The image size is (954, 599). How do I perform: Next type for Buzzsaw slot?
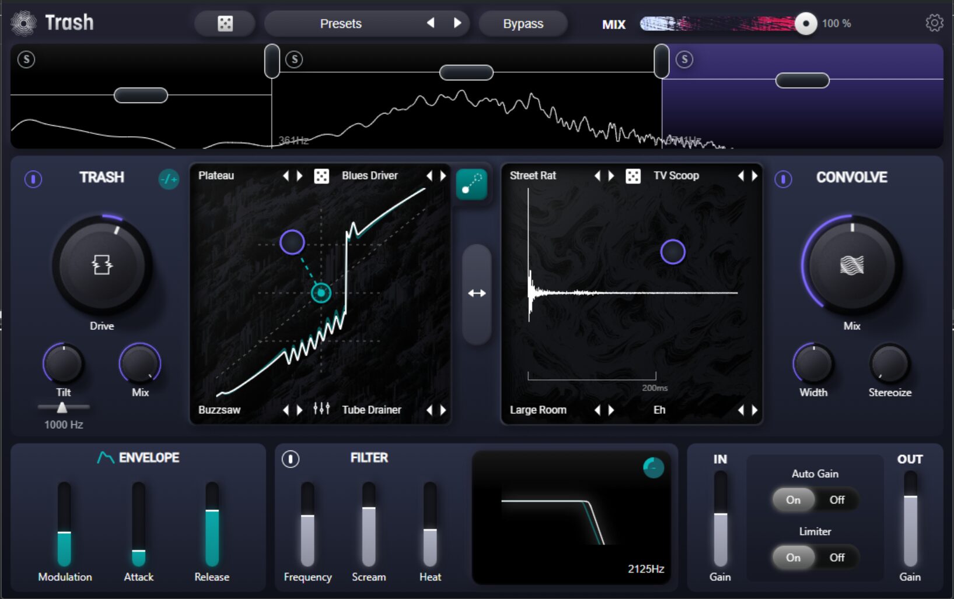tap(299, 410)
